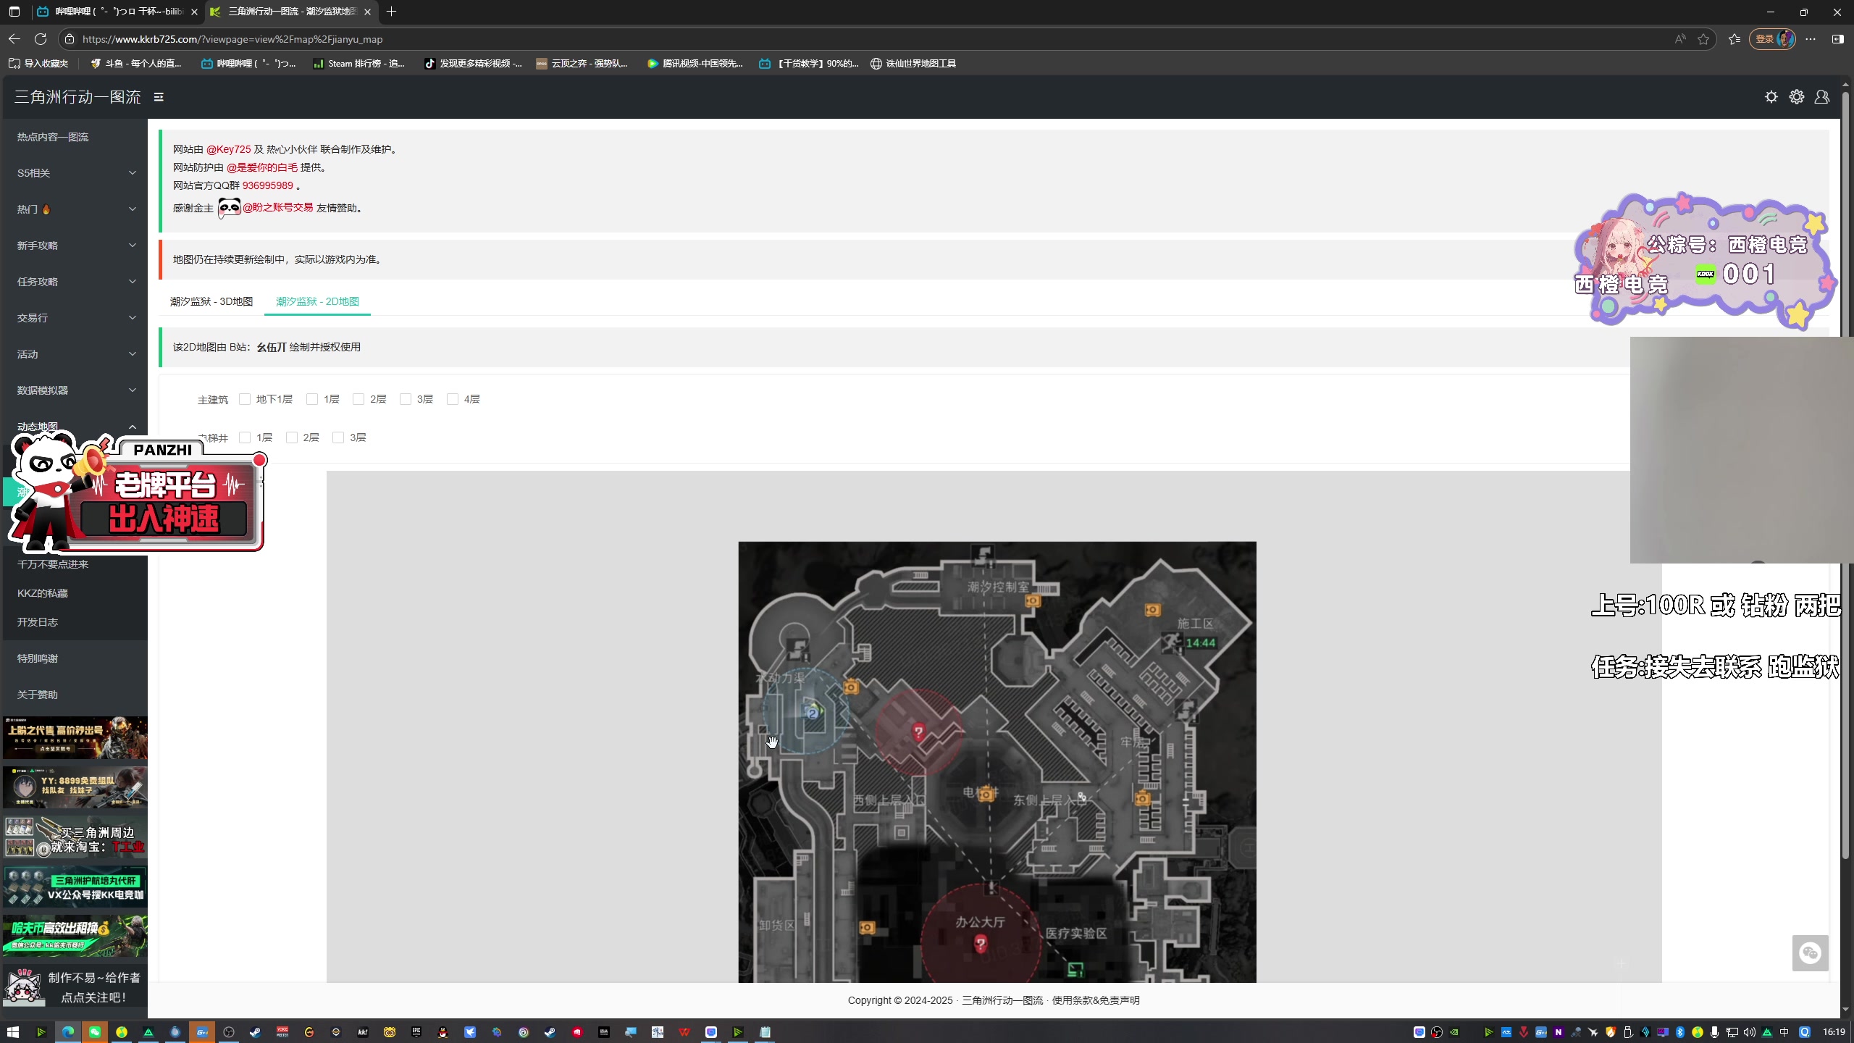
Task: Collapse the 动态地图 sidebar section
Action: pyautogui.click(x=75, y=427)
